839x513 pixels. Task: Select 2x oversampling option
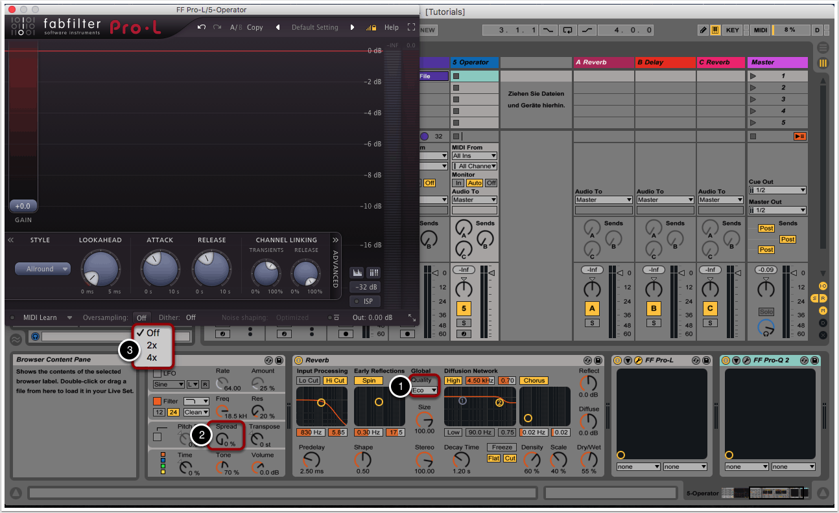point(152,345)
